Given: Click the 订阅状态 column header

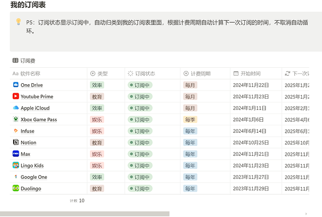Looking at the screenshot, I should pyautogui.click(x=152, y=73).
